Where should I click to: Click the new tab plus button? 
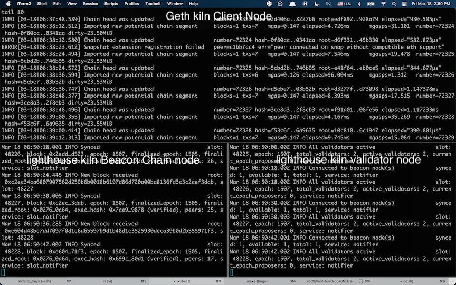pos(452,281)
